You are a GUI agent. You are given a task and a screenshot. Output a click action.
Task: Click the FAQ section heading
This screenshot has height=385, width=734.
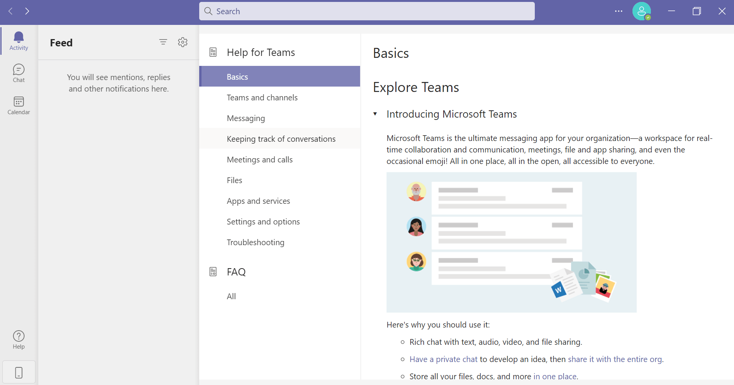pyautogui.click(x=236, y=272)
